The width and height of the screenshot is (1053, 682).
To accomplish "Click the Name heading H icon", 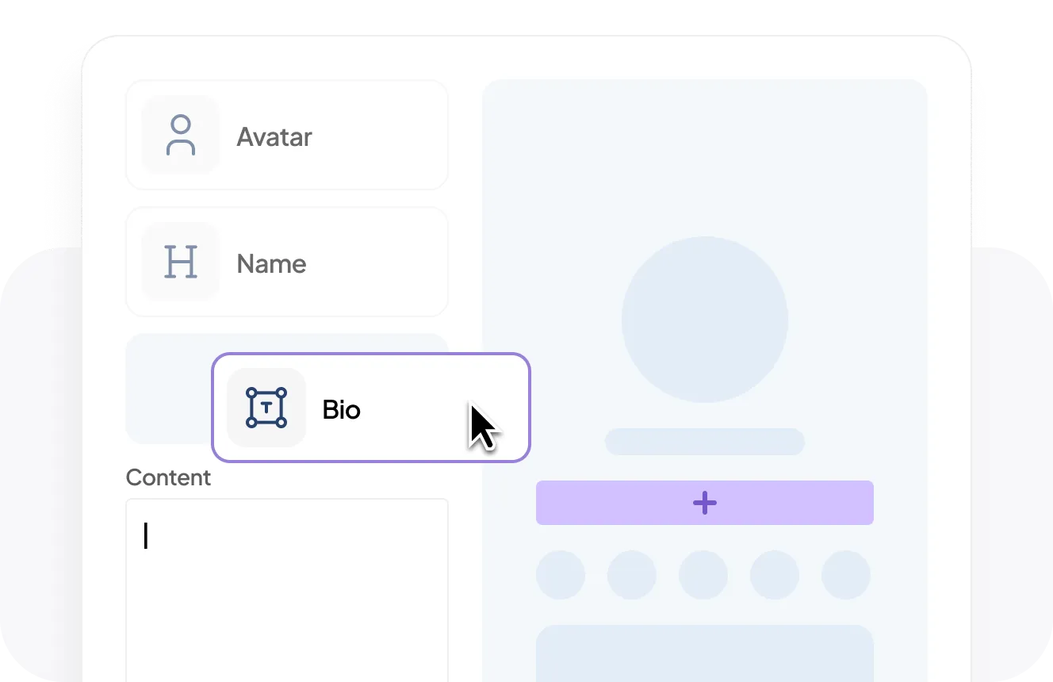I will [x=181, y=262].
